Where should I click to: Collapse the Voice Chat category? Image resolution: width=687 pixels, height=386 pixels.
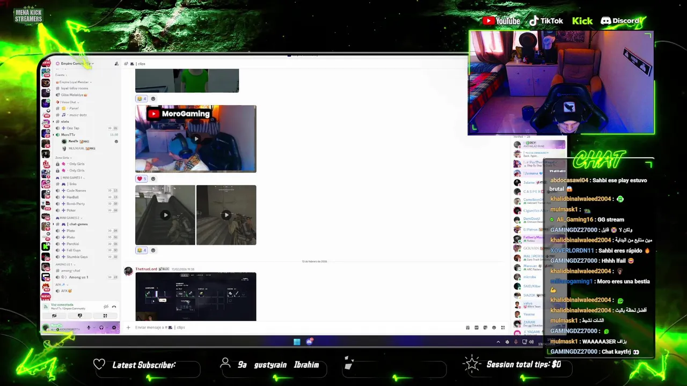[x=68, y=102]
